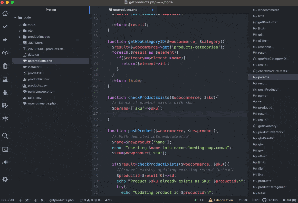298x203 pixels.
Task: Open the 1 deprecation notice
Action: tap(223, 200)
